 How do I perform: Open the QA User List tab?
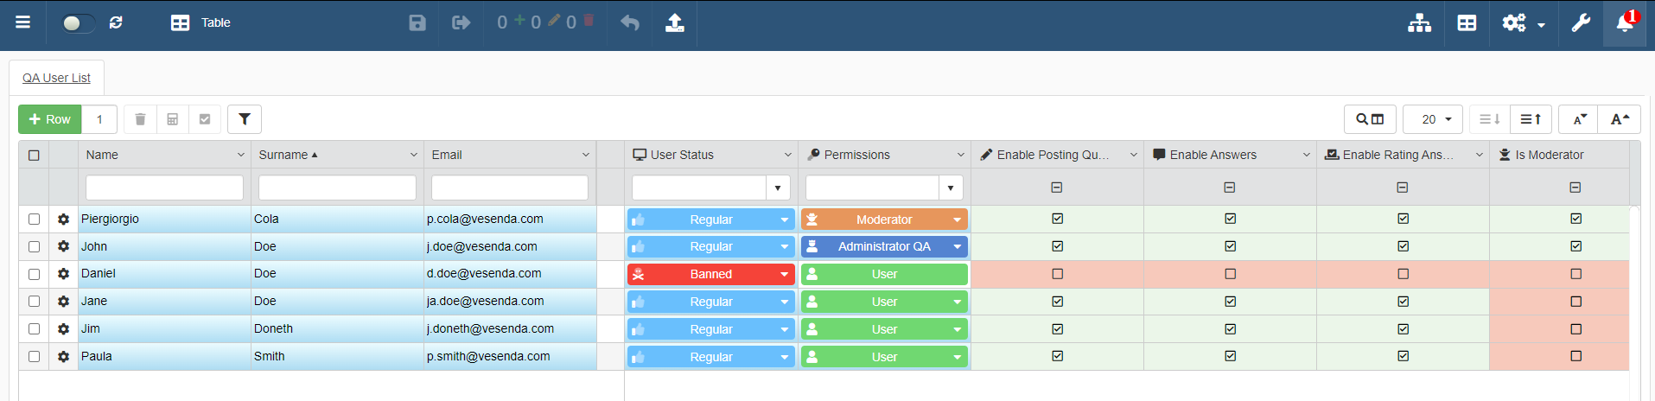[x=56, y=78]
